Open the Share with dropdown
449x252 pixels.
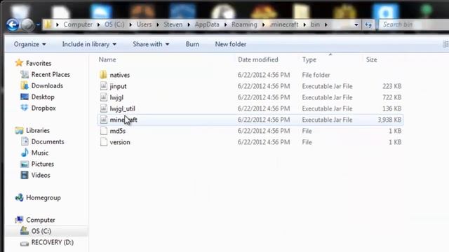(151, 44)
